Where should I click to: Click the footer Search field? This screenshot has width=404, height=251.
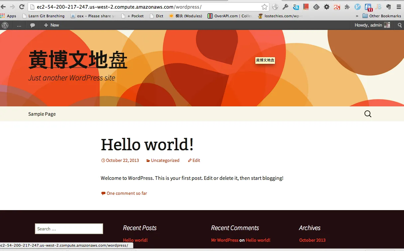point(69,229)
